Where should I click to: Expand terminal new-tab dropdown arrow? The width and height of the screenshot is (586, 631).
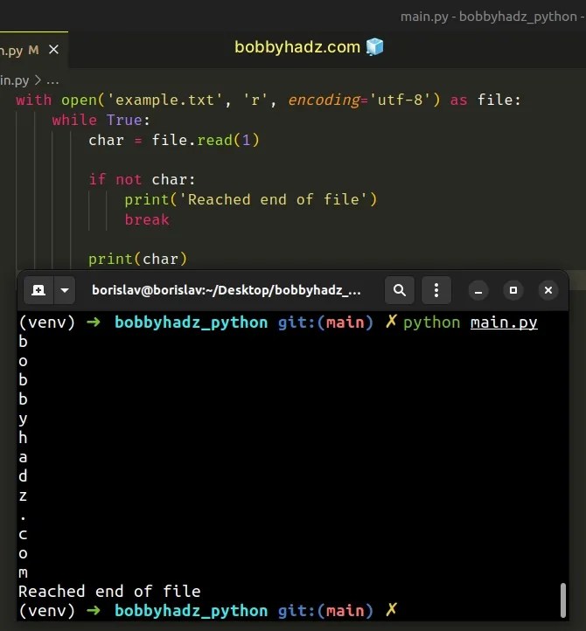(65, 290)
